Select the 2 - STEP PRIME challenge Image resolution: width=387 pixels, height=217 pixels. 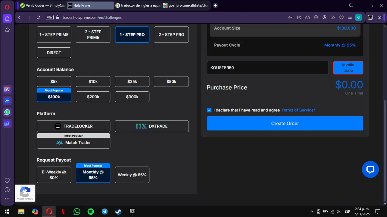coord(93,34)
